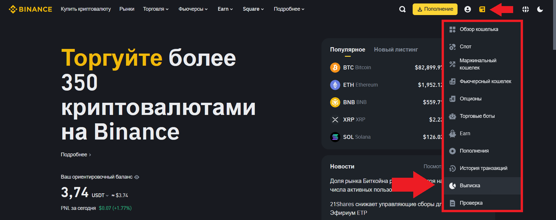Screen dimensions: 556x220
Task: Open the ETH Ethereum market row
Action: click(386, 85)
